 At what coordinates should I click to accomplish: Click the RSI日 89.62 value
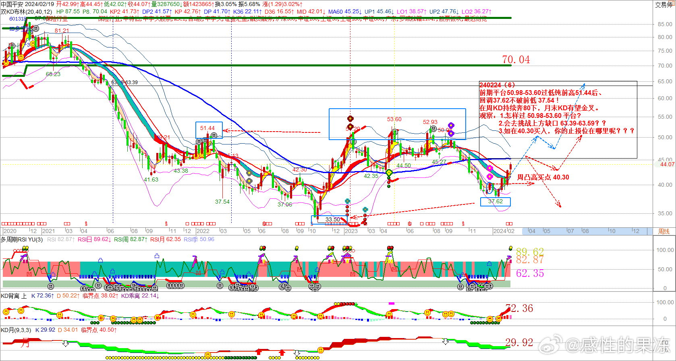point(94,239)
